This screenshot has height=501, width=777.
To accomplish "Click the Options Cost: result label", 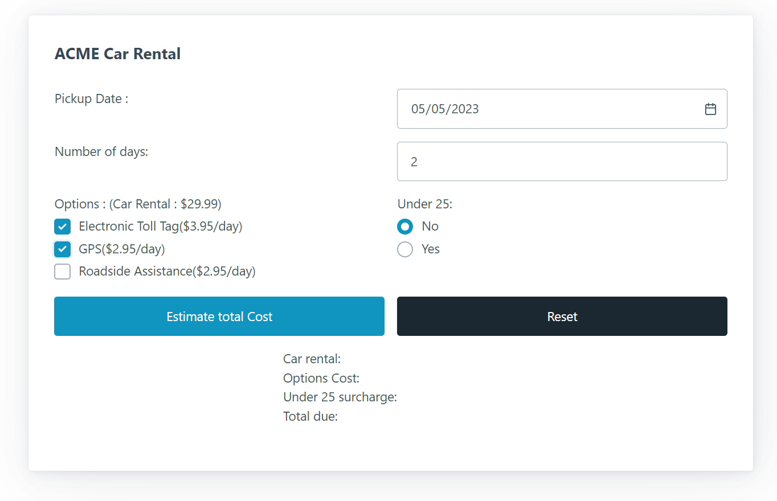I will [x=321, y=378].
